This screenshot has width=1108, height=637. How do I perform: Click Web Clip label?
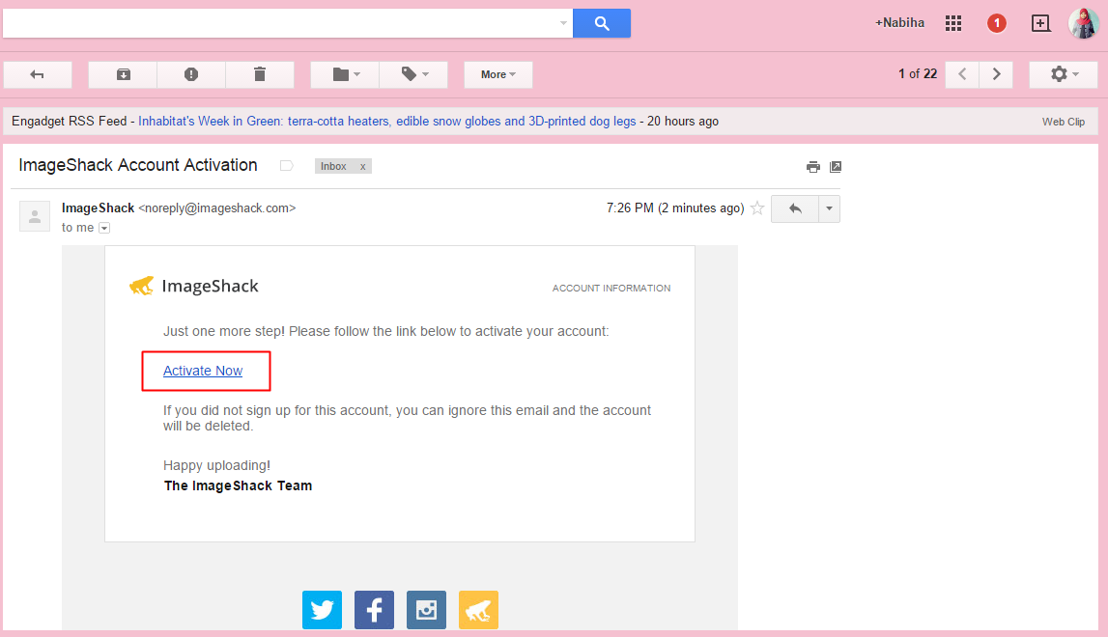tap(1063, 122)
